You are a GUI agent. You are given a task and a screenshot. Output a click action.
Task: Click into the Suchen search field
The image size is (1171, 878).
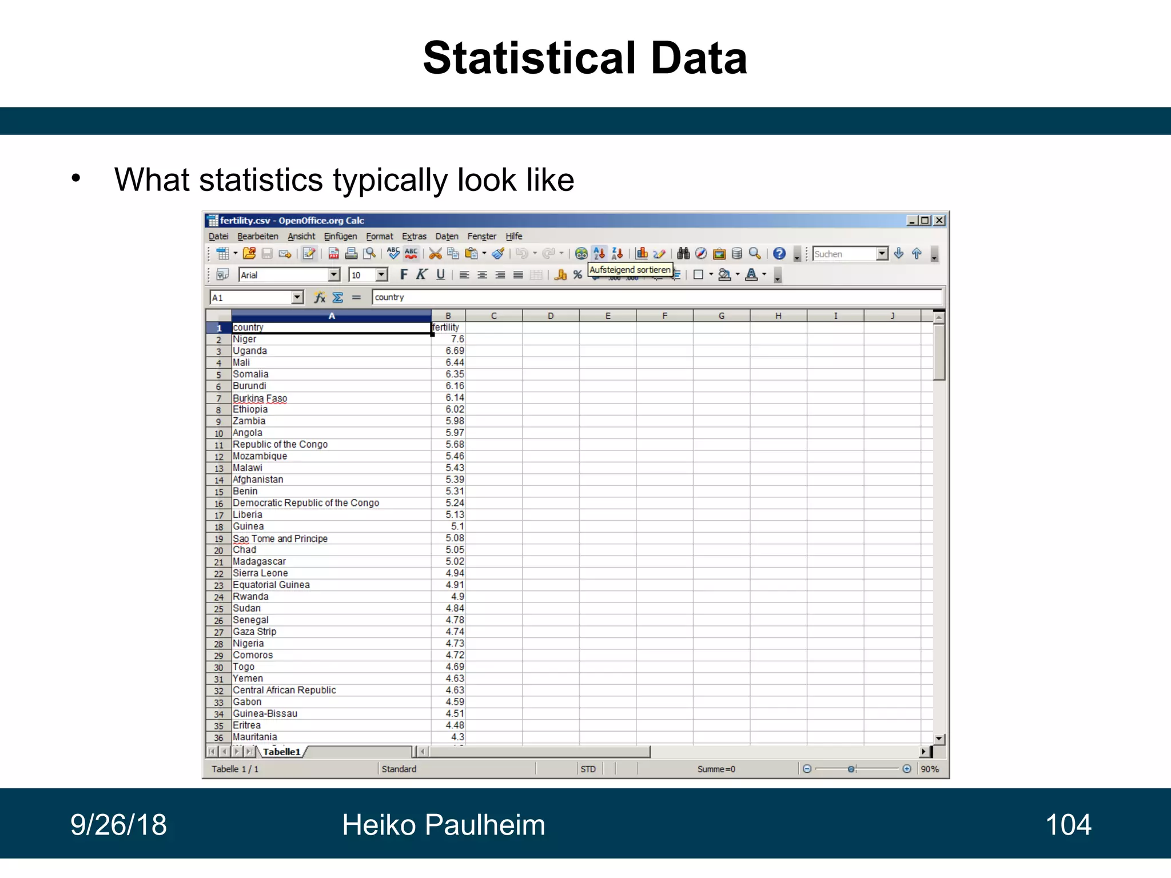[x=844, y=254]
